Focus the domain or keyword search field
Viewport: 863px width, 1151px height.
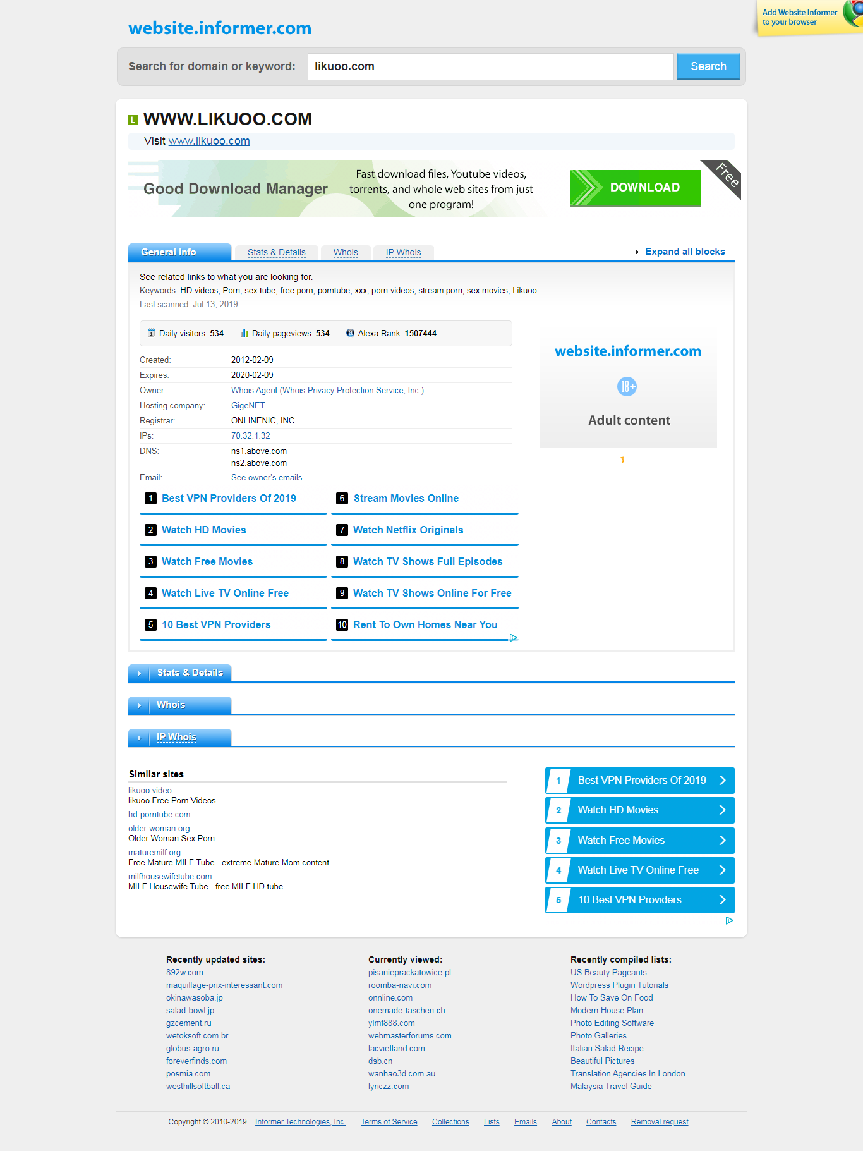[x=491, y=66]
